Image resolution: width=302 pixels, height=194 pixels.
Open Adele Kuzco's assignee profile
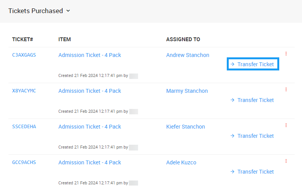pyautogui.click(x=181, y=162)
